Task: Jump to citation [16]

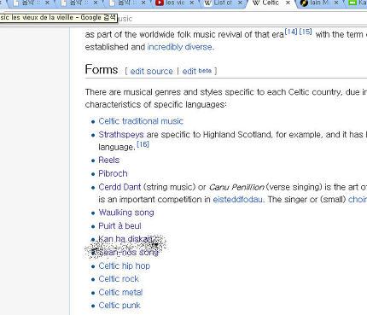Action: 143,144
